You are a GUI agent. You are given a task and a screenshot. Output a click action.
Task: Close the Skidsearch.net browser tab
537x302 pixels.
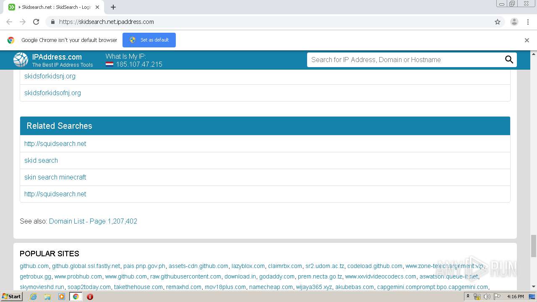pos(97,7)
